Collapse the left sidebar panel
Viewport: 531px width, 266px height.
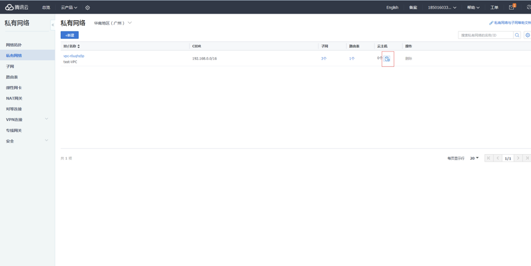[x=53, y=25]
